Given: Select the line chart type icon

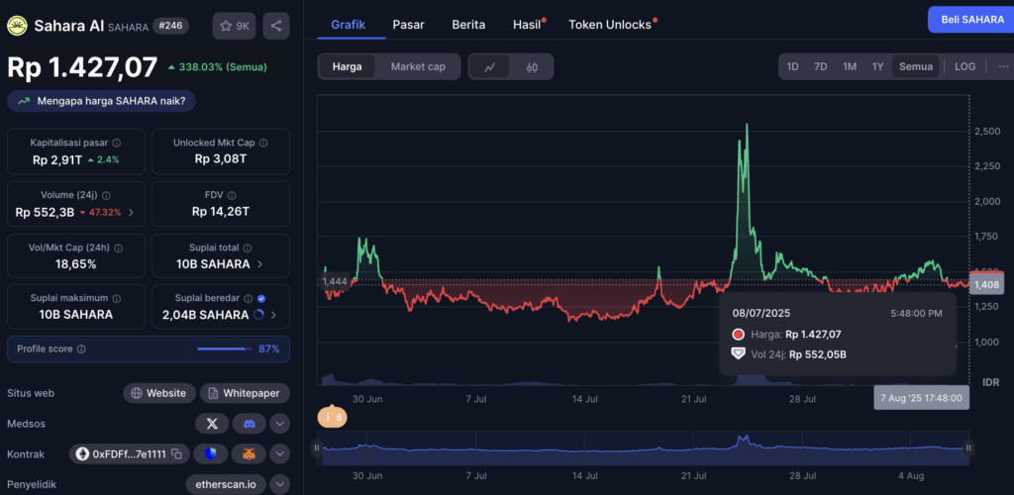Looking at the screenshot, I should [489, 66].
